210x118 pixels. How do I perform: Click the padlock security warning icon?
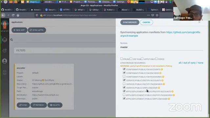(41, 15)
